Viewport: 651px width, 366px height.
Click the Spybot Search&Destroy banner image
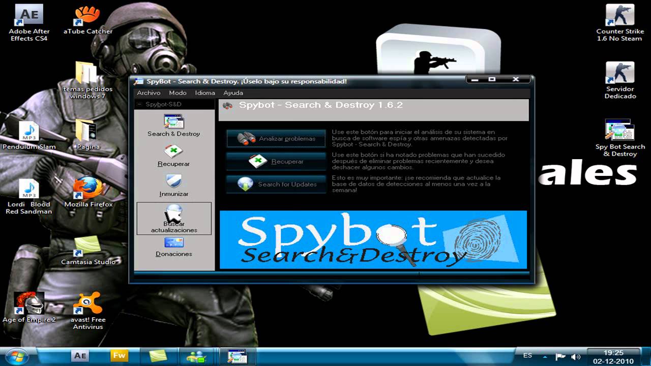tap(373, 239)
